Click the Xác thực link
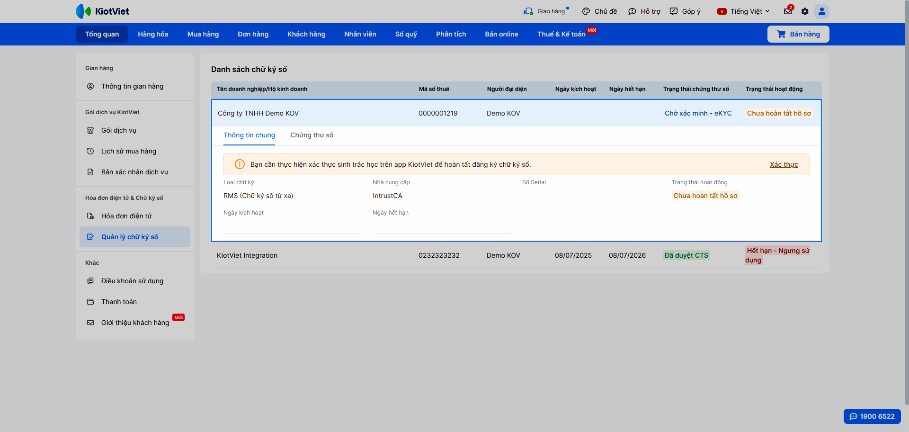Screen dimensions: 909x432 [784, 164]
